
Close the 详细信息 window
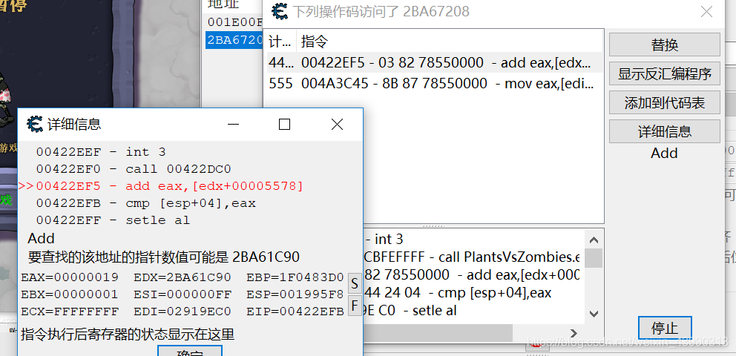pos(337,125)
